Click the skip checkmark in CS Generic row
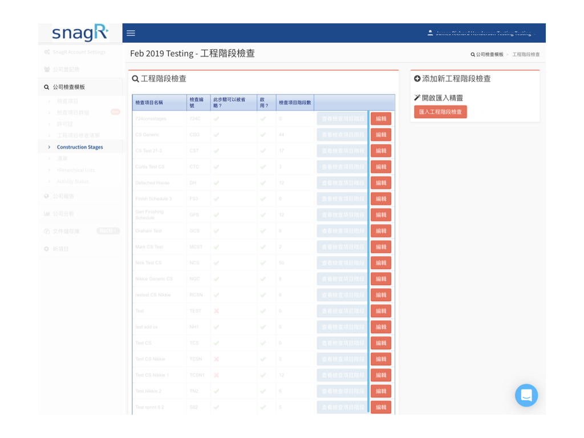The image size is (584, 438). coord(216,135)
